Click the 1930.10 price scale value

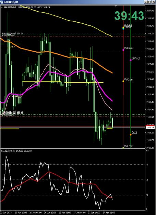[x=150, y=49]
